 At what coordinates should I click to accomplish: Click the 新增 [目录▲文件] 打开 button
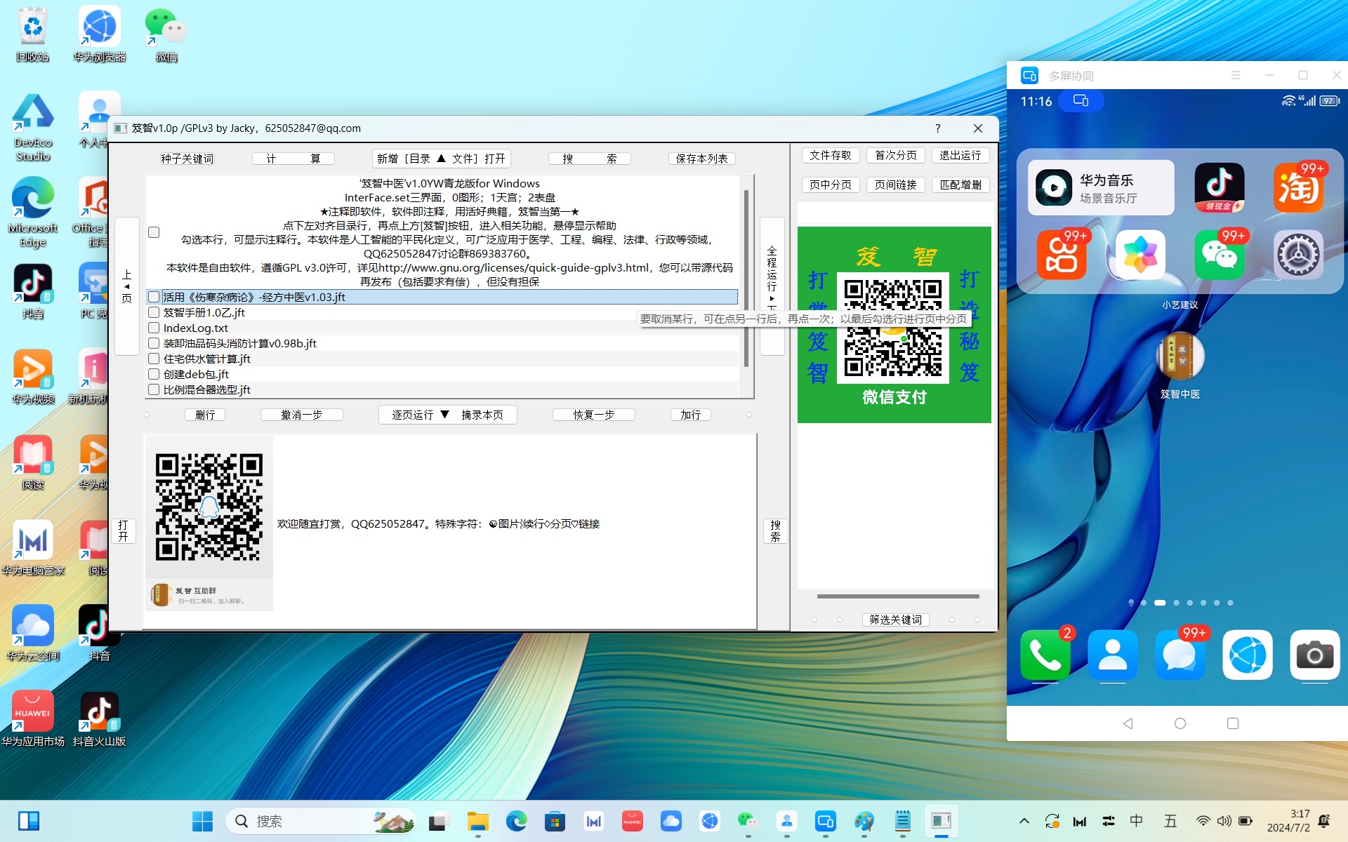pyautogui.click(x=441, y=159)
